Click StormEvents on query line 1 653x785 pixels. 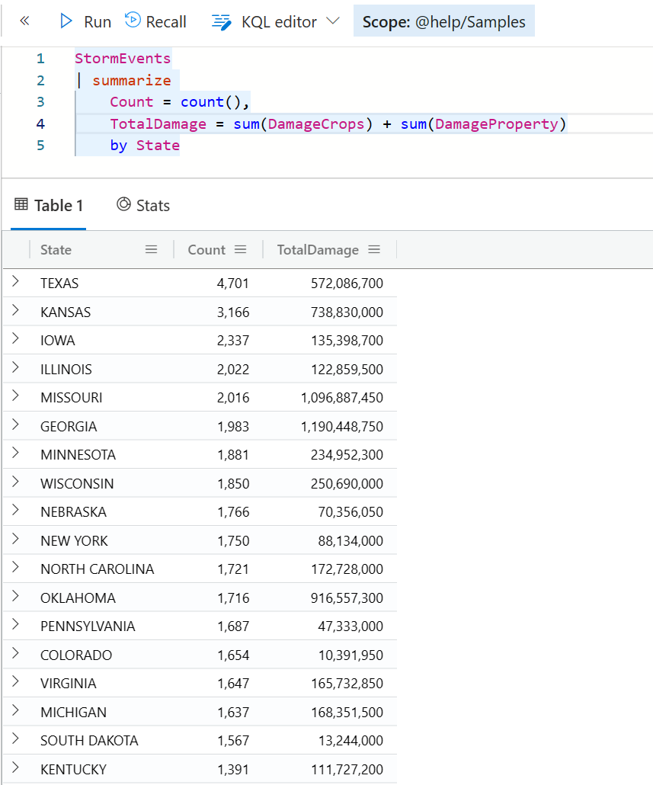point(123,59)
